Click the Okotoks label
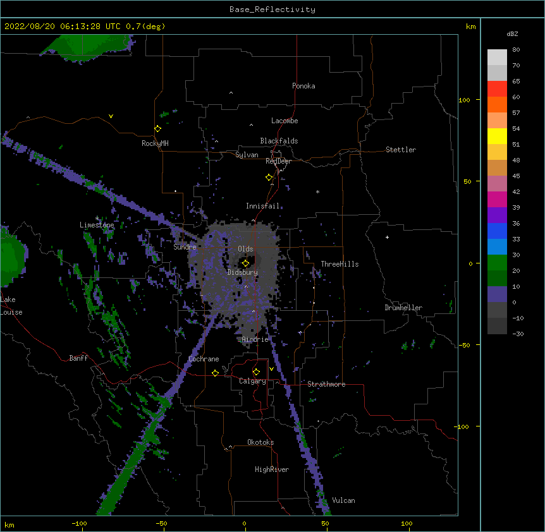This screenshot has width=545, height=532. point(260,442)
